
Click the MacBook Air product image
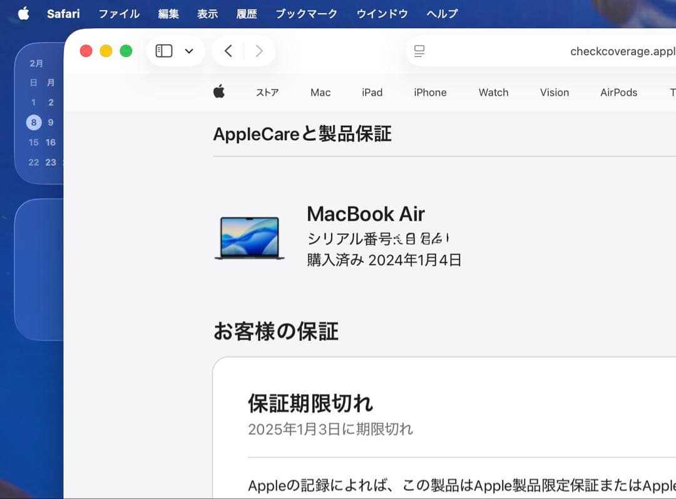[x=249, y=239]
